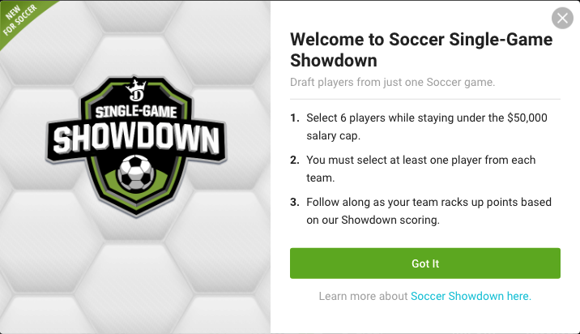Click the SHOWDOWN wordmark in the logo
The width and height of the screenshot is (580, 334).
tap(134, 139)
